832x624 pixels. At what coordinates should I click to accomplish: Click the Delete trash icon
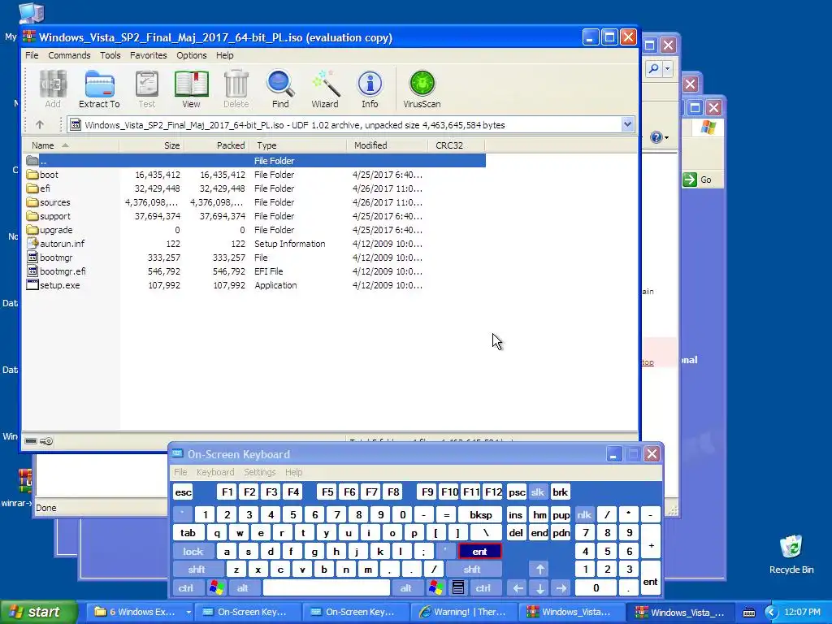tap(236, 89)
